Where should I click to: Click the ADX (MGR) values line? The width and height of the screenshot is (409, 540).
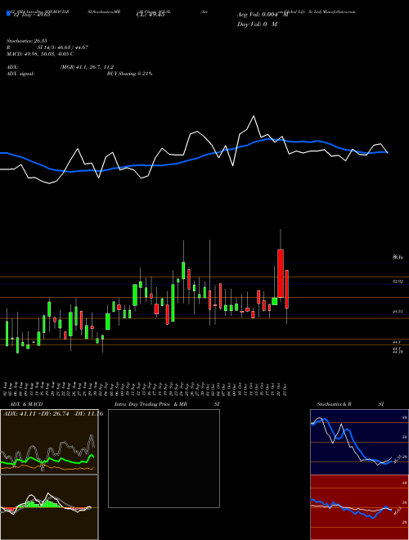[x=61, y=67]
